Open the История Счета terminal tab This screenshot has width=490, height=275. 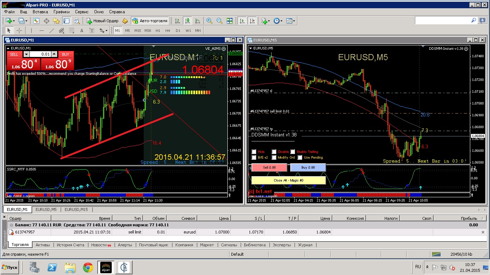tap(70, 245)
